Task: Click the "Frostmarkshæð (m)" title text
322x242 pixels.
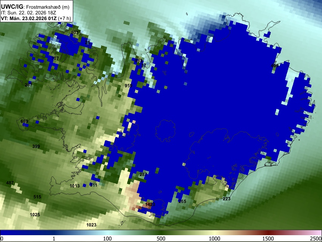Action: (48, 7)
